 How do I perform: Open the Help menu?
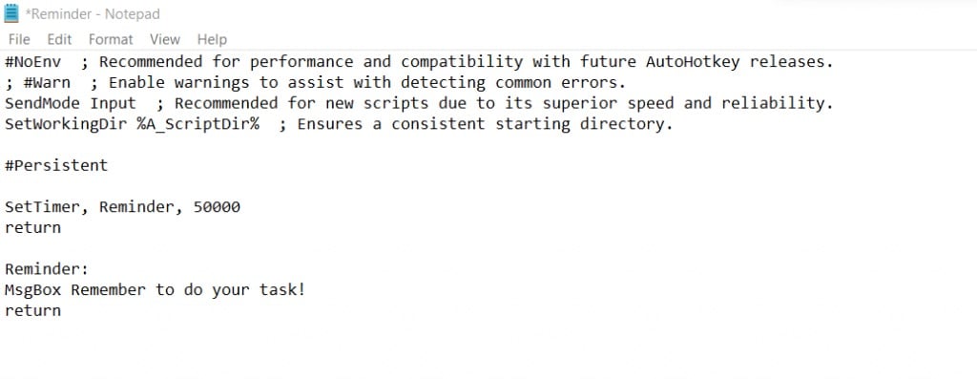click(212, 39)
